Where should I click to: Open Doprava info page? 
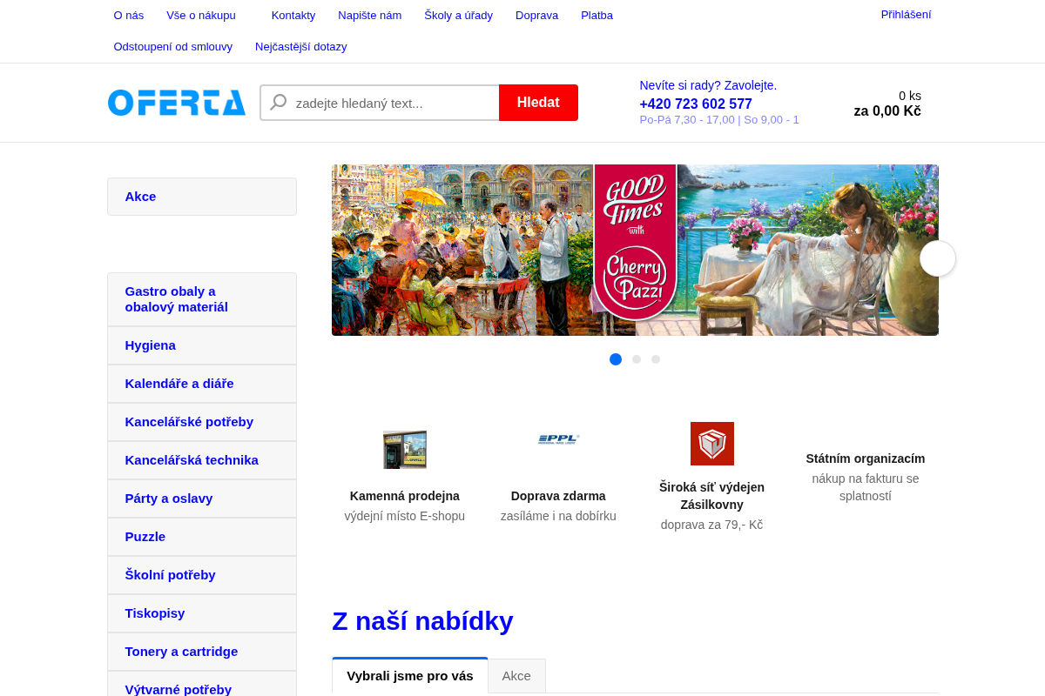pos(537,15)
